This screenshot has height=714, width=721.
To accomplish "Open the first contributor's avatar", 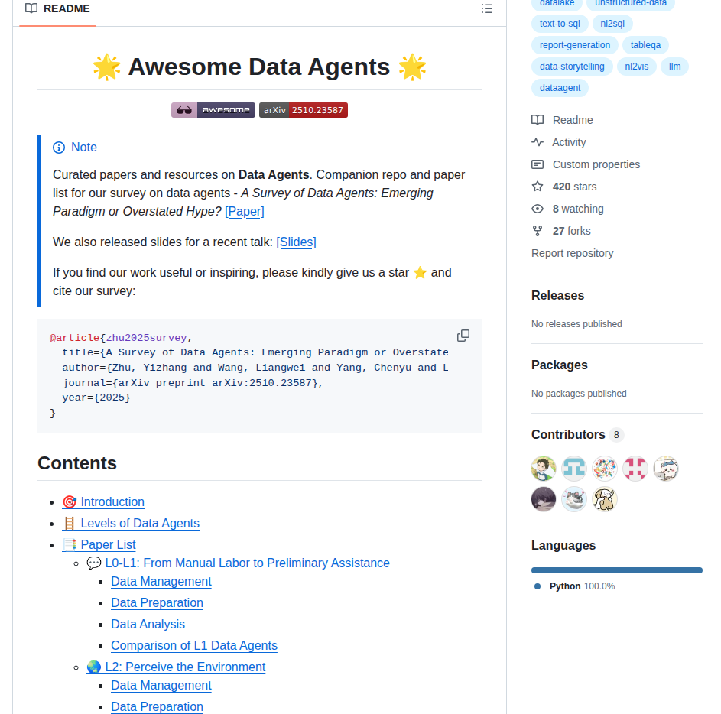I will tap(543, 468).
